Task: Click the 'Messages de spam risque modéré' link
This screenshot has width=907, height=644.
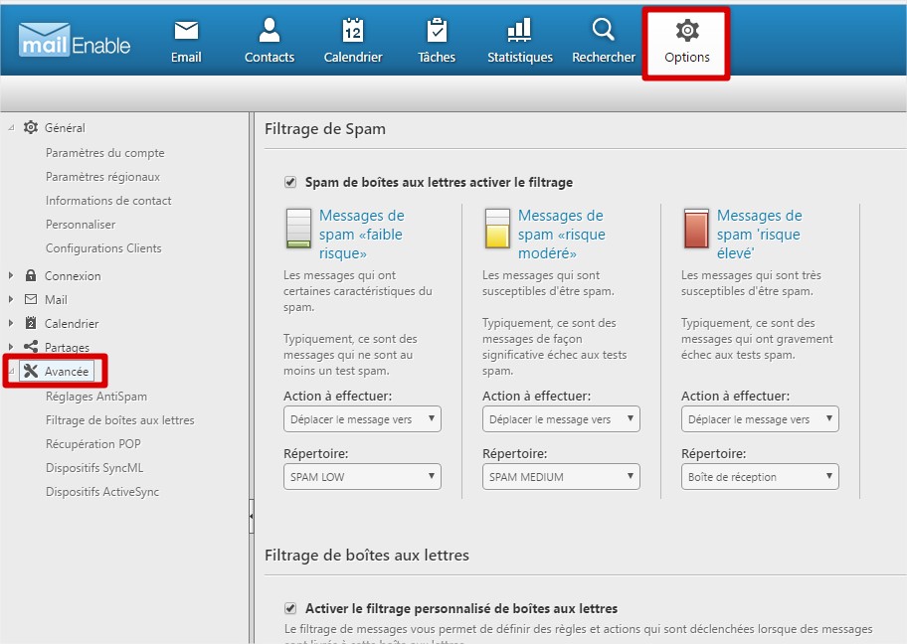Action: coord(561,235)
